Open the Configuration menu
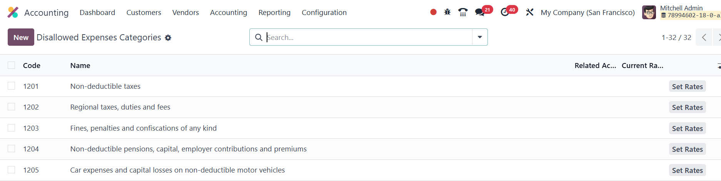This screenshot has height=181, width=721. (x=324, y=12)
